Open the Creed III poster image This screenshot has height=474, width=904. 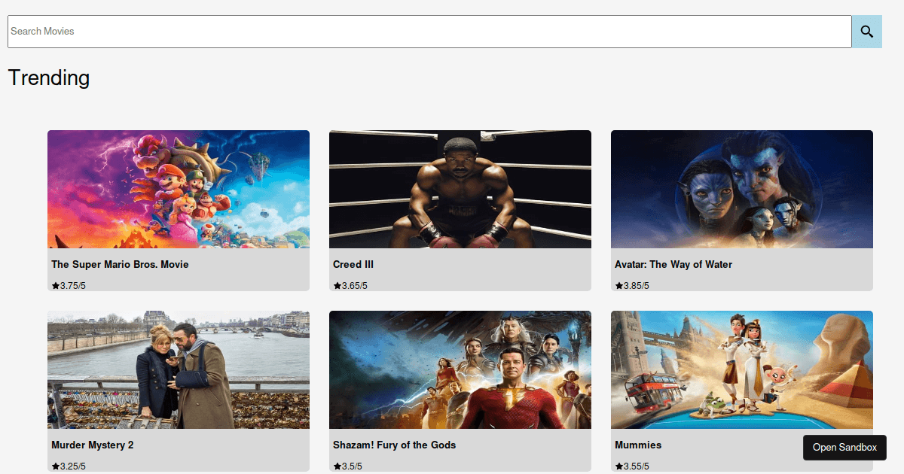460,189
